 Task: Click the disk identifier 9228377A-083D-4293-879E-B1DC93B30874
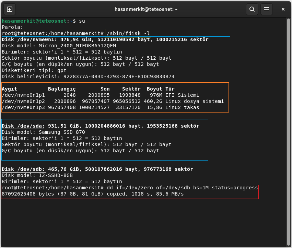coord(119,76)
